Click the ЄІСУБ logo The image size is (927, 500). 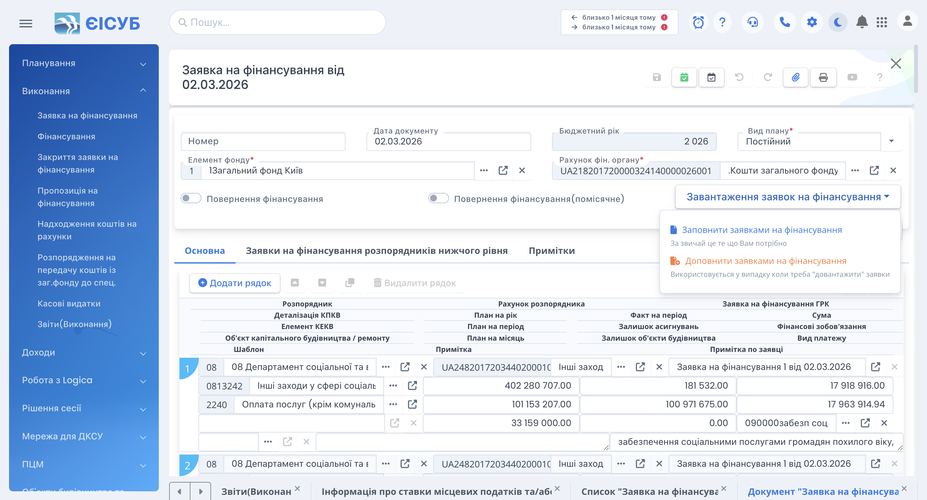(x=97, y=23)
